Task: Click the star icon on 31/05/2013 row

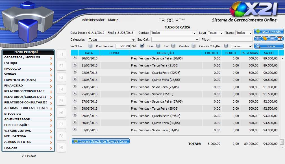Action: pyautogui.click(x=75, y=129)
